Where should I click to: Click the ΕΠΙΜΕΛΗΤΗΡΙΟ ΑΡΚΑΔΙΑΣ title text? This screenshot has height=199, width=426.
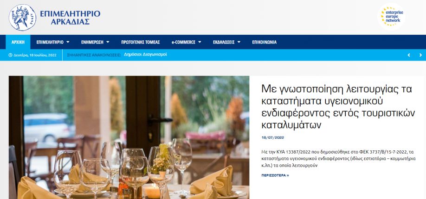[70, 18]
